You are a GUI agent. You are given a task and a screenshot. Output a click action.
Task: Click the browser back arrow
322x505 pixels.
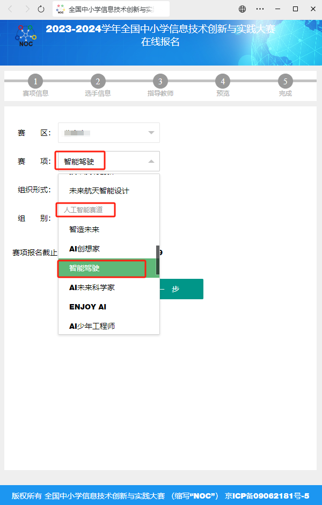[x=10, y=9]
